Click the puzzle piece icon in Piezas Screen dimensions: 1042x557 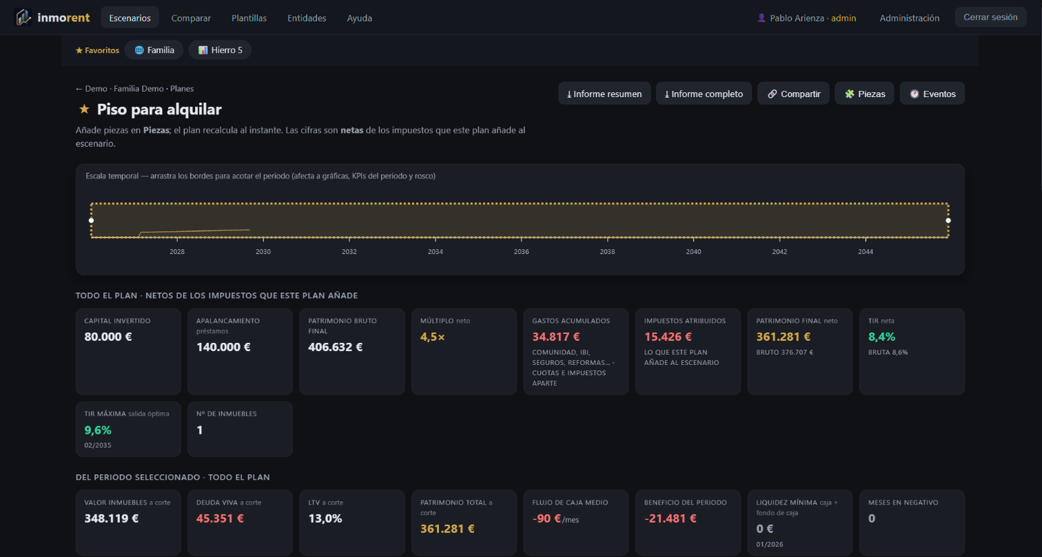(x=850, y=94)
